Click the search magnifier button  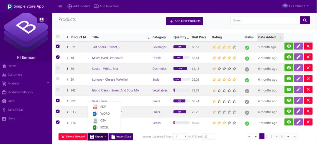pyautogui.click(x=305, y=20)
